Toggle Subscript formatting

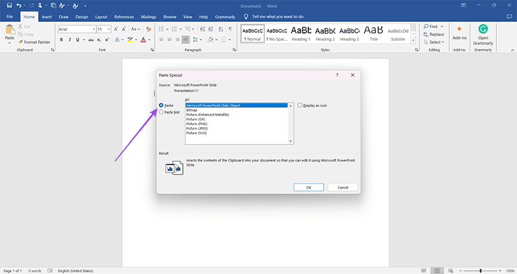[99, 40]
